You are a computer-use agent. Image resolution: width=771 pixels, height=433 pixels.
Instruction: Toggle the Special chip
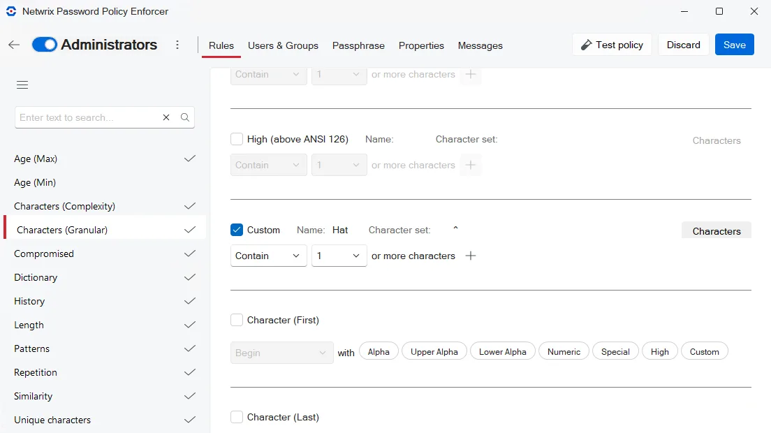tap(615, 351)
